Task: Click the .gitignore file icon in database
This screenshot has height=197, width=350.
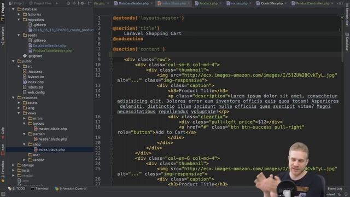Action: [x=25, y=56]
